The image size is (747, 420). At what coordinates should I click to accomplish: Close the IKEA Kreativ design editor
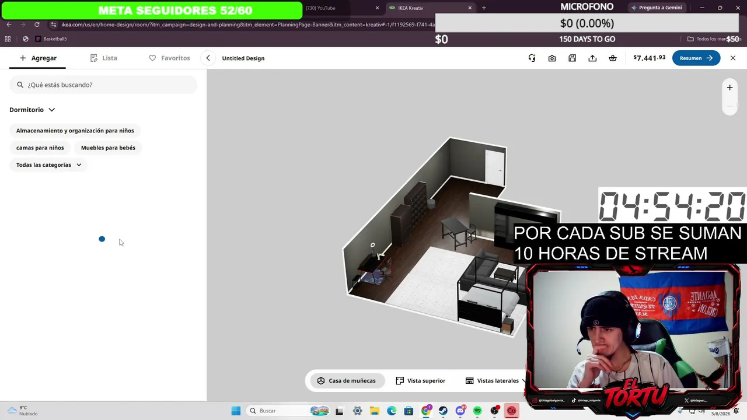pyautogui.click(x=733, y=58)
